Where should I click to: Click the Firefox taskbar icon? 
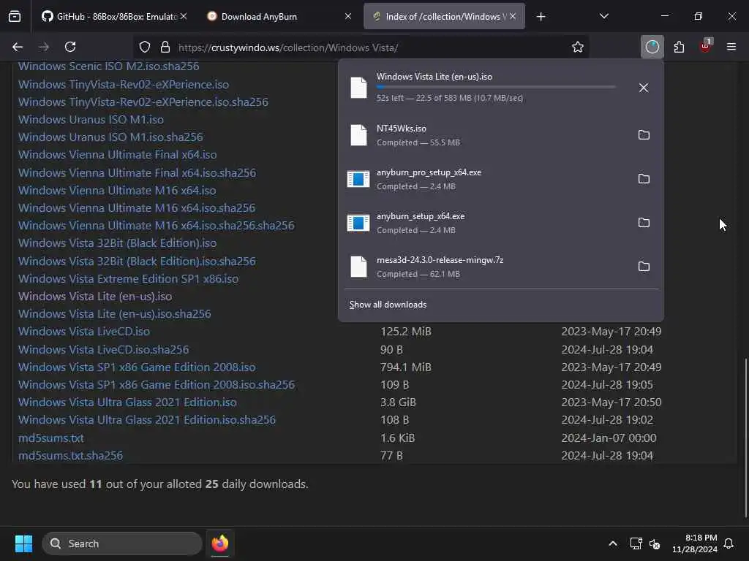[220, 543]
